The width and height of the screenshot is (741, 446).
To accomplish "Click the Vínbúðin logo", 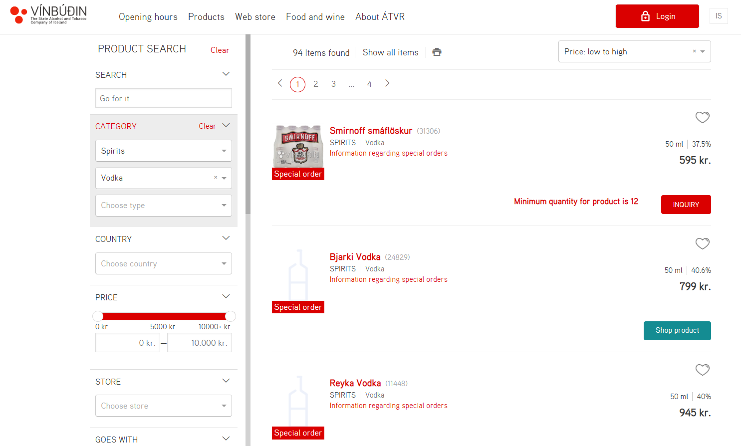I will point(48,15).
